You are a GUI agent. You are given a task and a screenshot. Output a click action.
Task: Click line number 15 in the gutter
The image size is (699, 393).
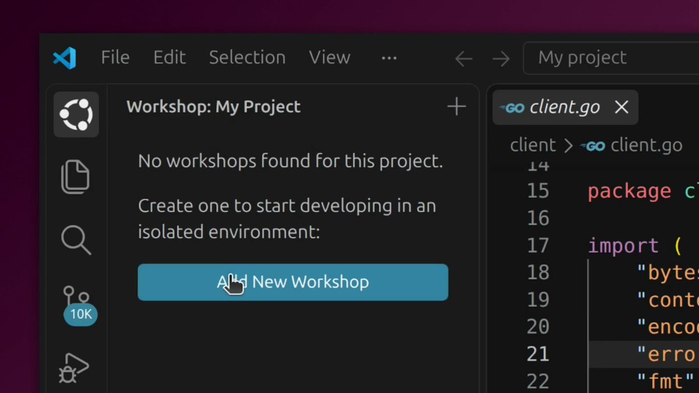tap(538, 191)
